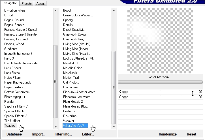Select Crazy Colour Waves... filter
Image resolution: width=205 pixels, height=140 pixels.
[78, 15]
